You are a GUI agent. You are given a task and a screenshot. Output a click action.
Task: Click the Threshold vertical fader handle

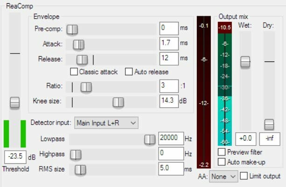tap(15, 103)
